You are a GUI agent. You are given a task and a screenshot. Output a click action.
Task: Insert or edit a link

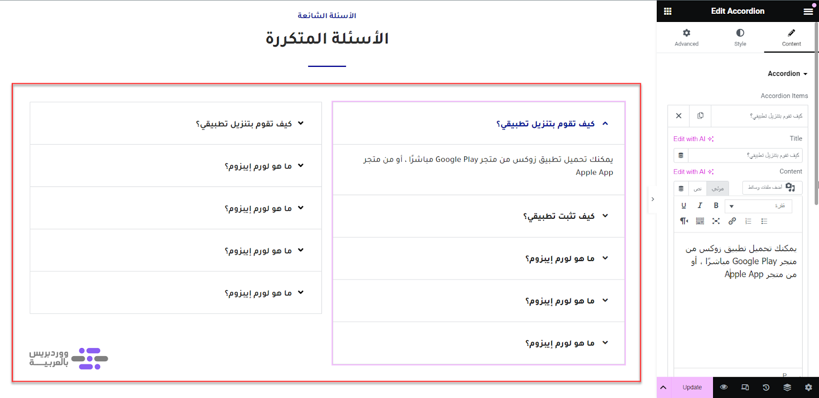[732, 221]
